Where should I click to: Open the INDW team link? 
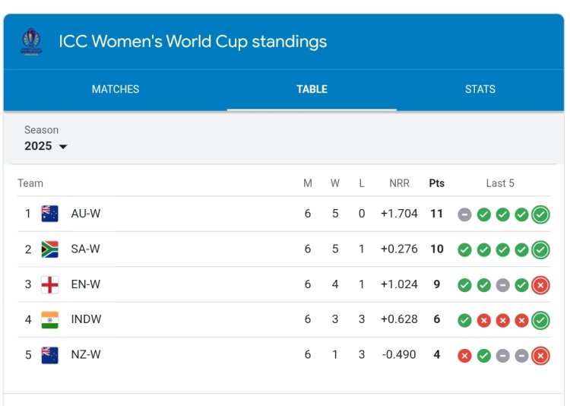coord(86,319)
